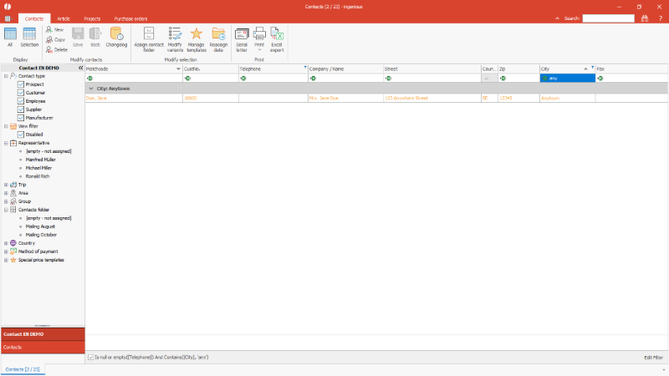The height and width of the screenshot is (376, 669).
Task: Uncheck the Prospect contact type
Action: point(21,84)
